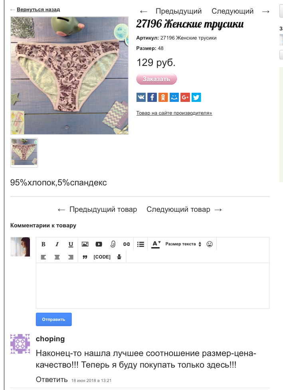
Task: Insert YouTube video into comment
Action: (x=99, y=244)
